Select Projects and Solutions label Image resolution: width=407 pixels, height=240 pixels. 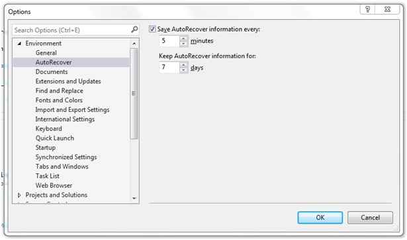[56, 195]
